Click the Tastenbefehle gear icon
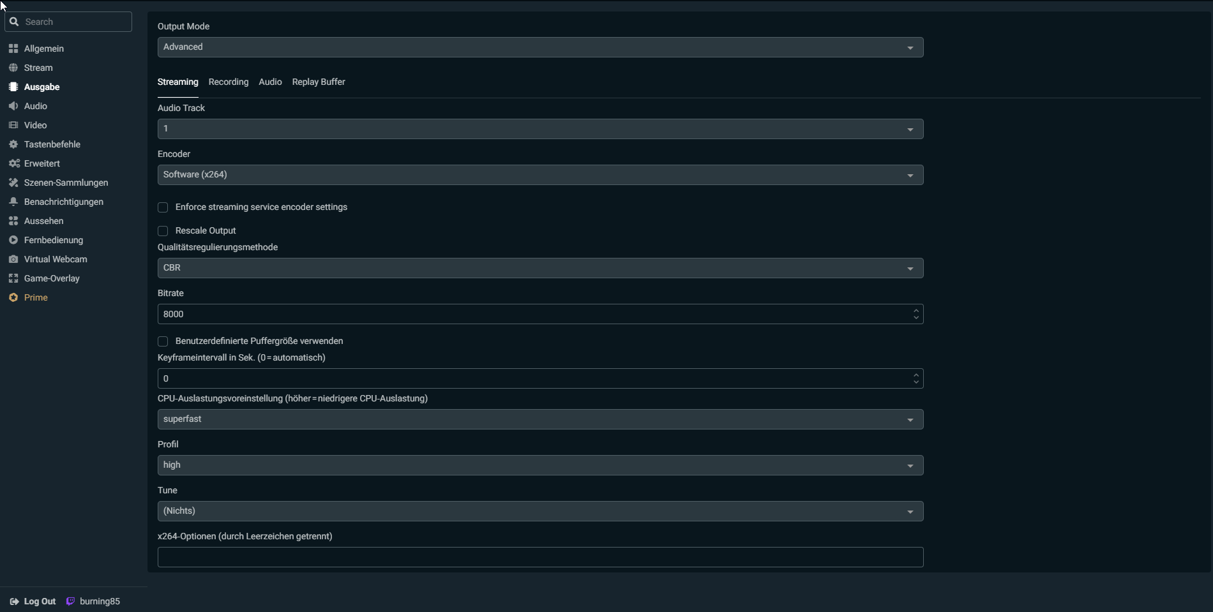Image resolution: width=1213 pixels, height=612 pixels. pyautogui.click(x=13, y=144)
